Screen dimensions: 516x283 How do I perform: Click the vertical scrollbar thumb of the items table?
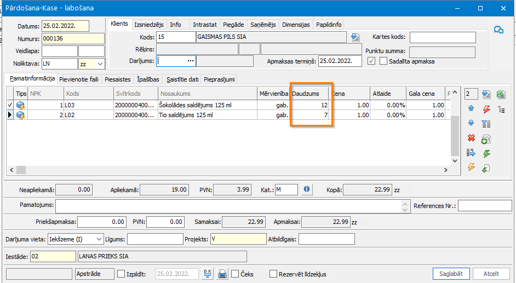(455, 136)
